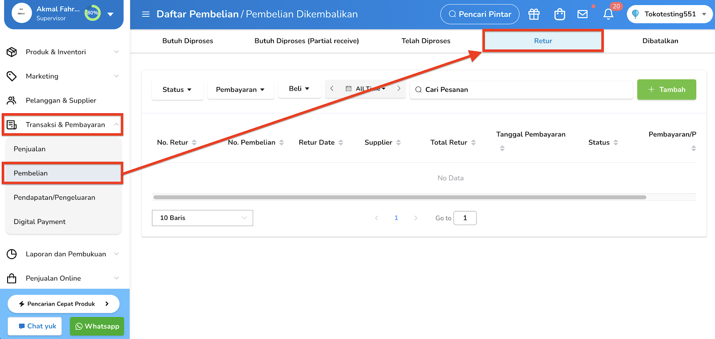Open notifications bell with 20 badge

point(608,14)
